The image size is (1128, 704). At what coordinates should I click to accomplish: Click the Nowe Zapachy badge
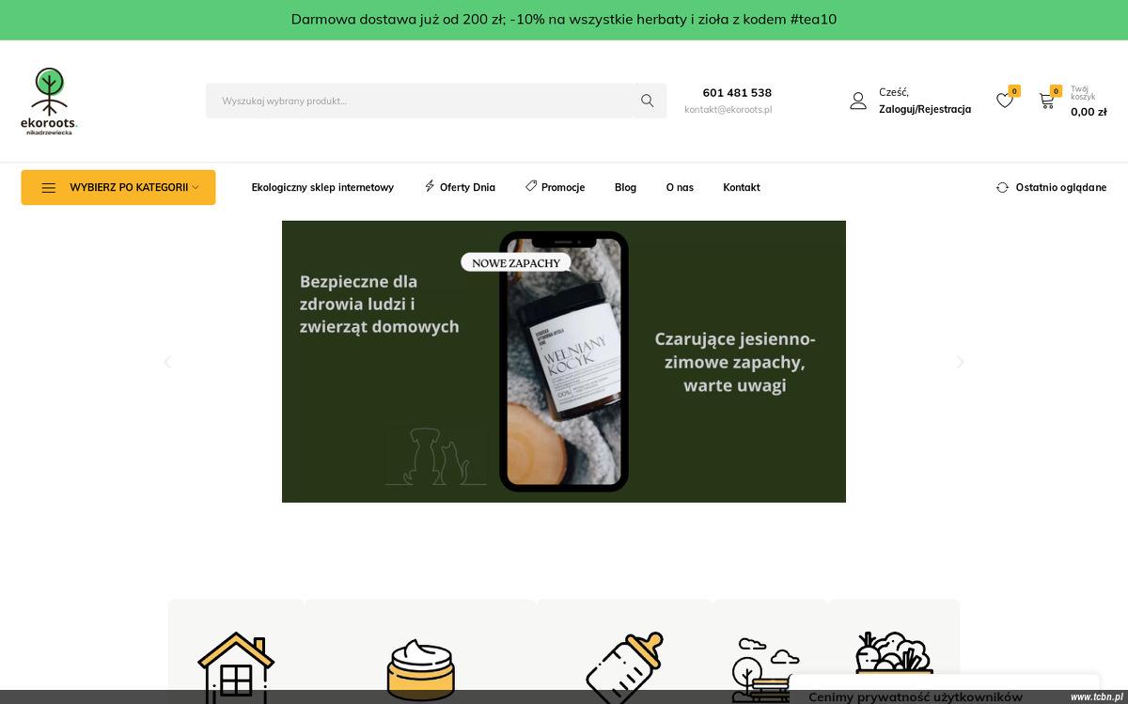[516, 263]
